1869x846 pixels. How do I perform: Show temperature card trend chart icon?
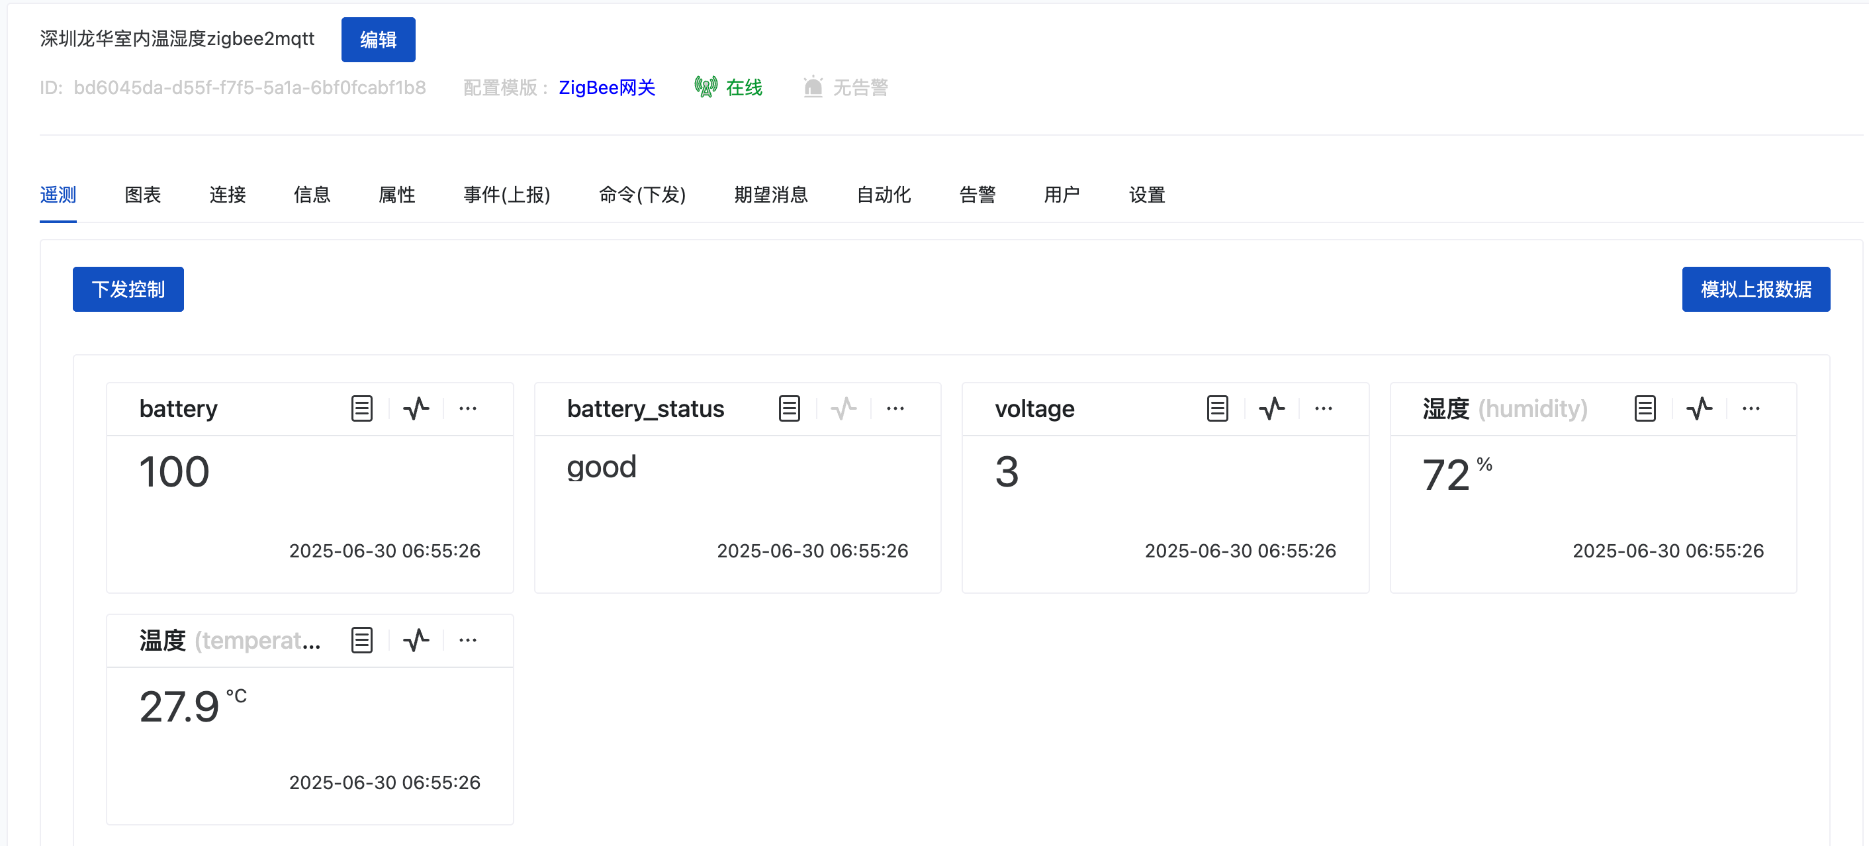(x=416, y=640)
